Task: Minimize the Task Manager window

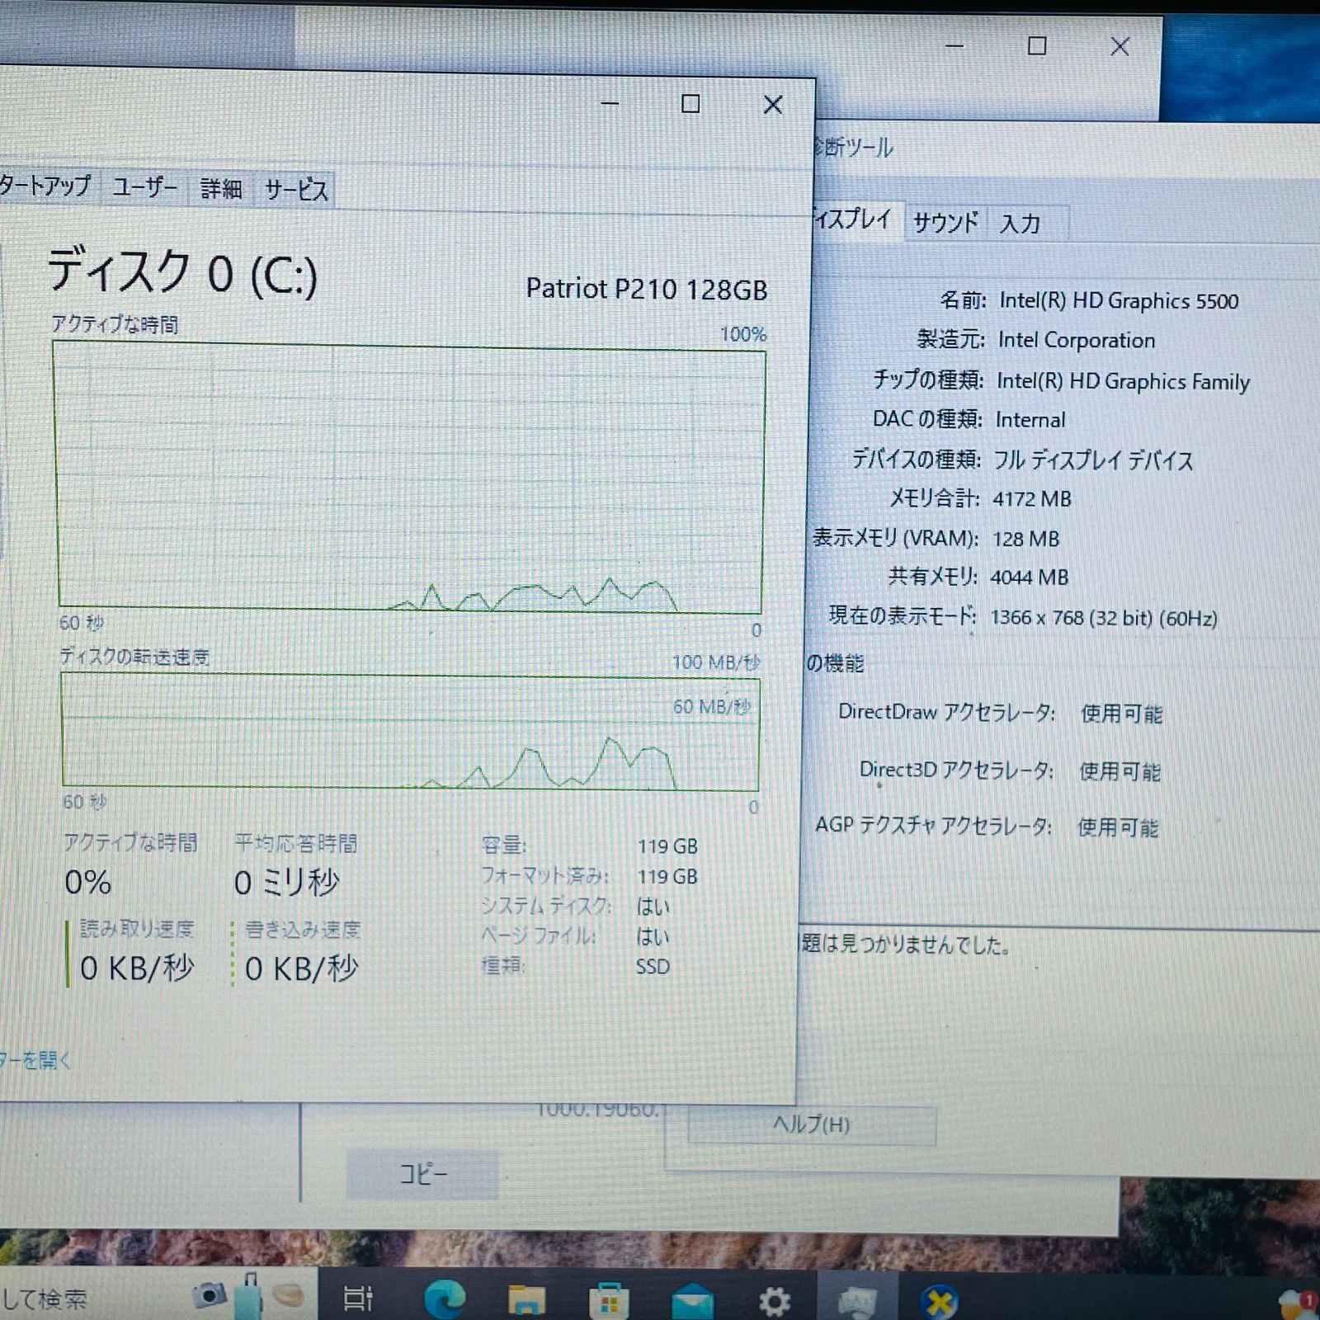Action: point(610,103)
